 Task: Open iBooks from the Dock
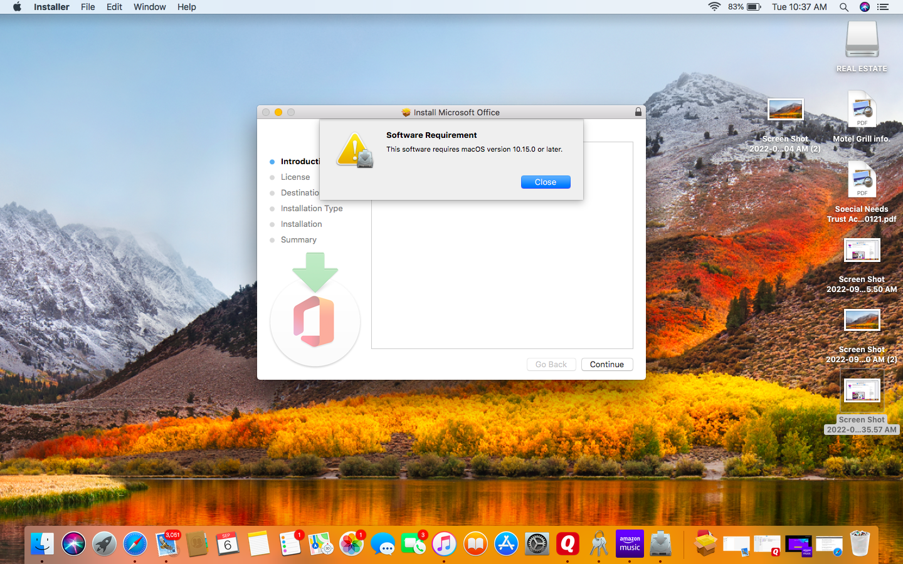[x=475, y=543]
